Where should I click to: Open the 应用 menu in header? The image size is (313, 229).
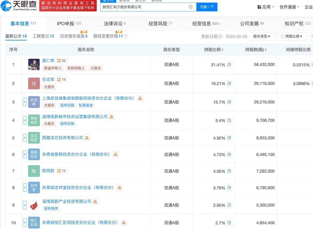point(266,7)
